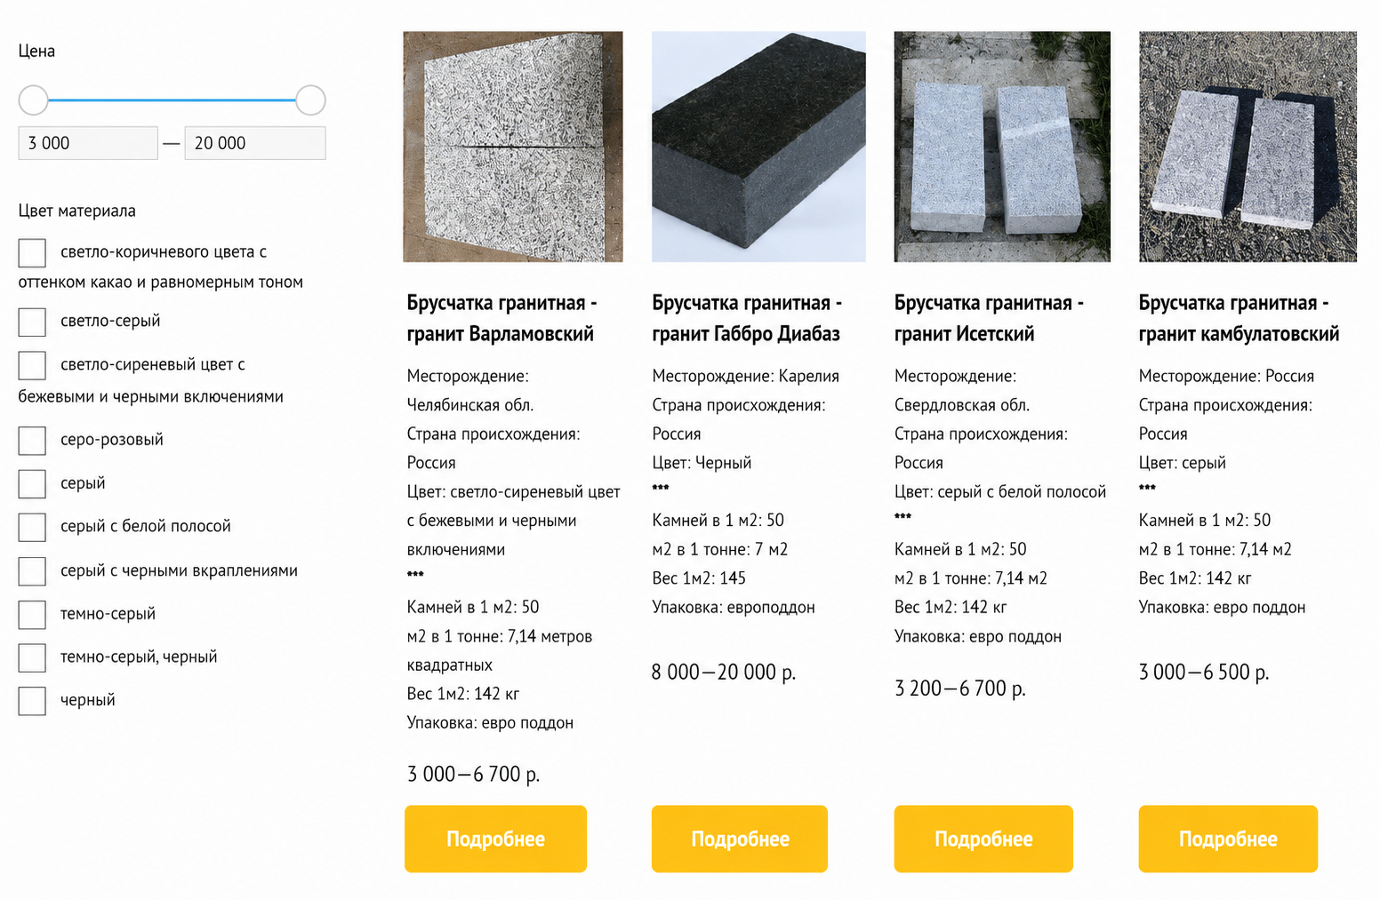Image resolution: width=1380 pixels, height=900 pixels.
Task: Select the темно-серый checkbox
Action: [32, 615]
